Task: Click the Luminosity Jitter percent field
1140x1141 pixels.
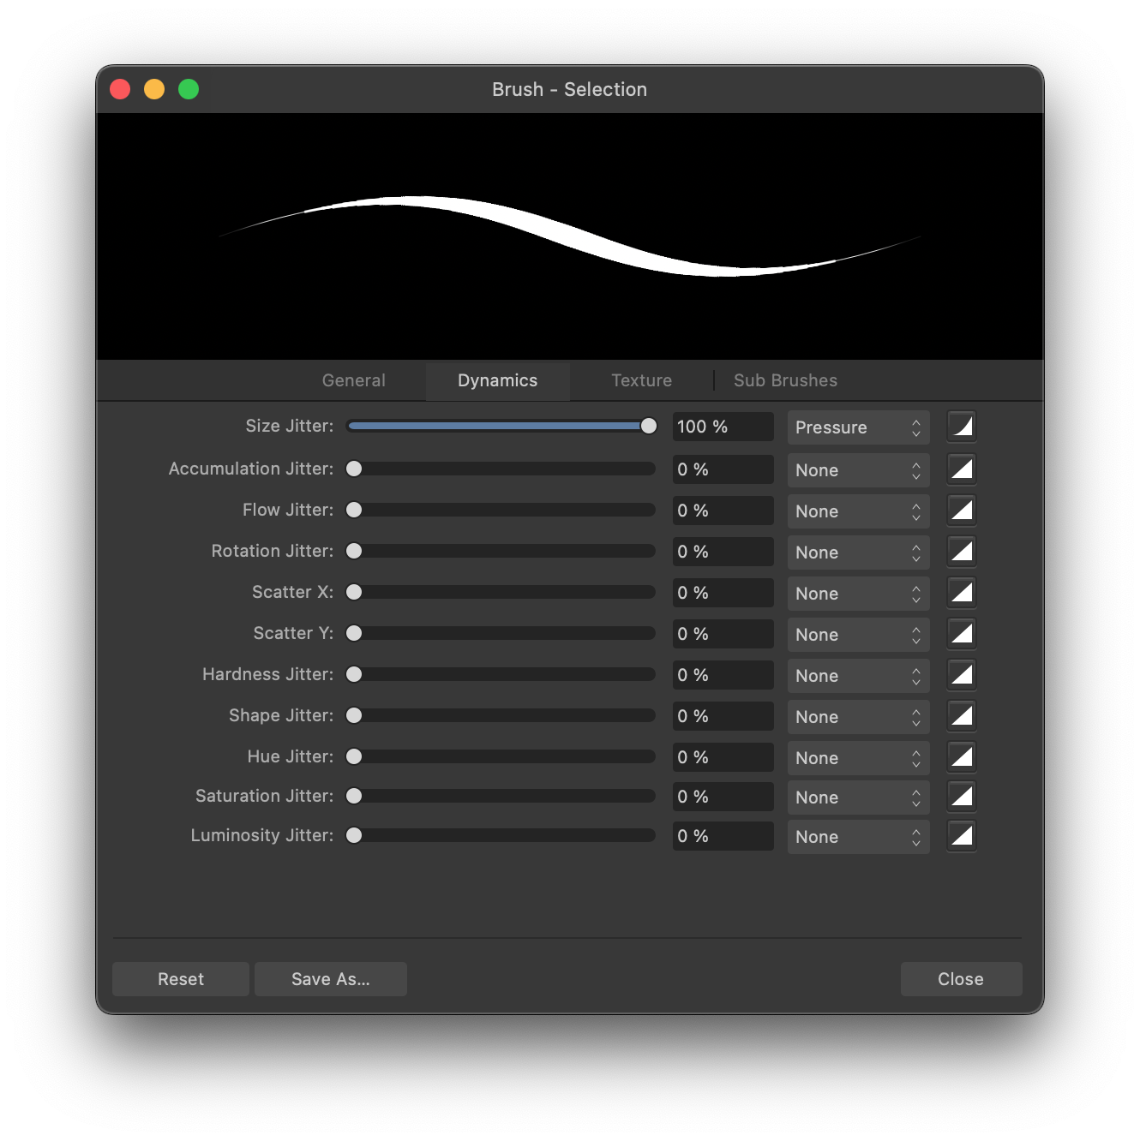Action: (723, 836)
